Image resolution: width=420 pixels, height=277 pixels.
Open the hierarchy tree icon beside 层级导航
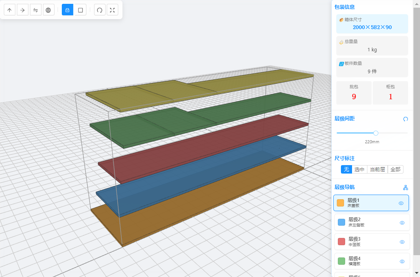coord(405,188)
